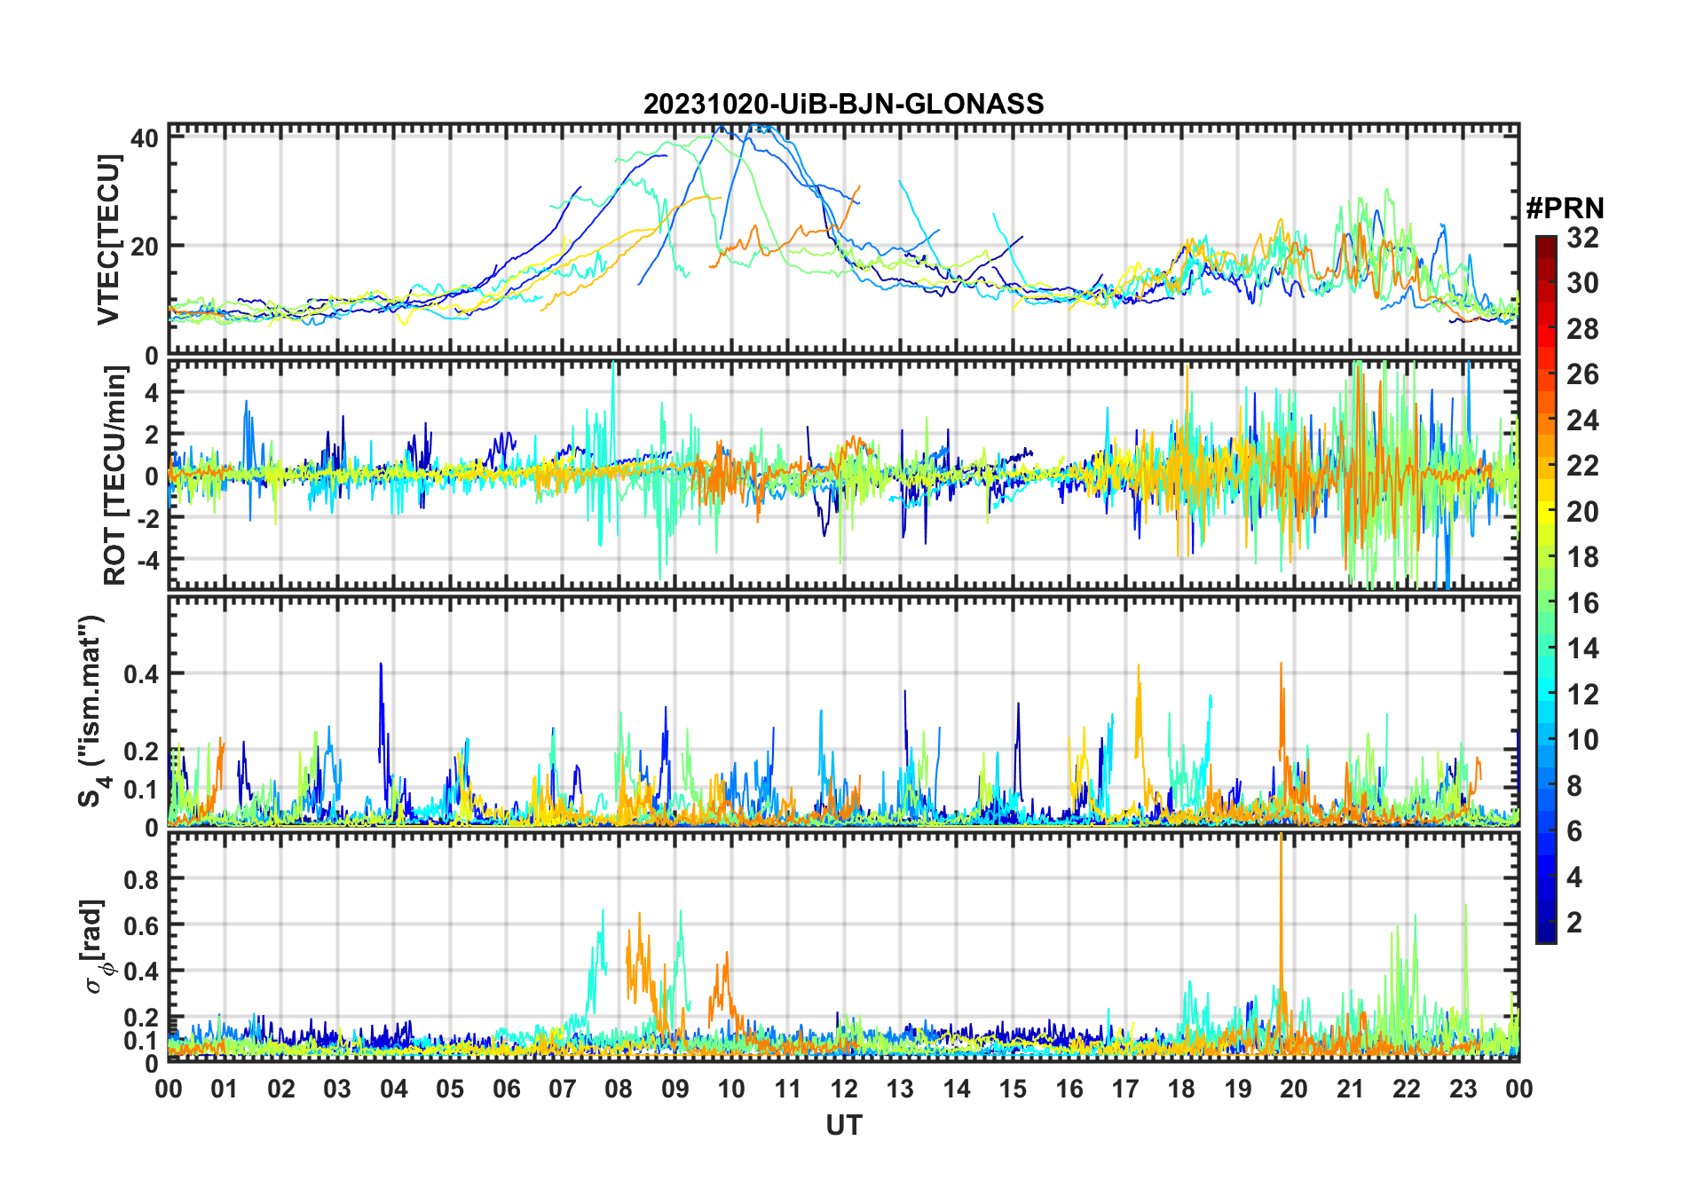Click the -4 tick label on ROT axis
This screenshot has width=1688, height=1180.
pos(147,559)
